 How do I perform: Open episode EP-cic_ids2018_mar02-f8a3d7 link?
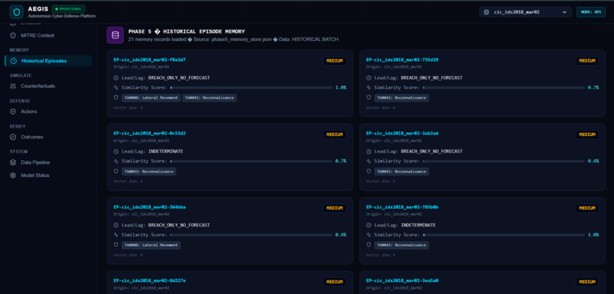(149, 60)
